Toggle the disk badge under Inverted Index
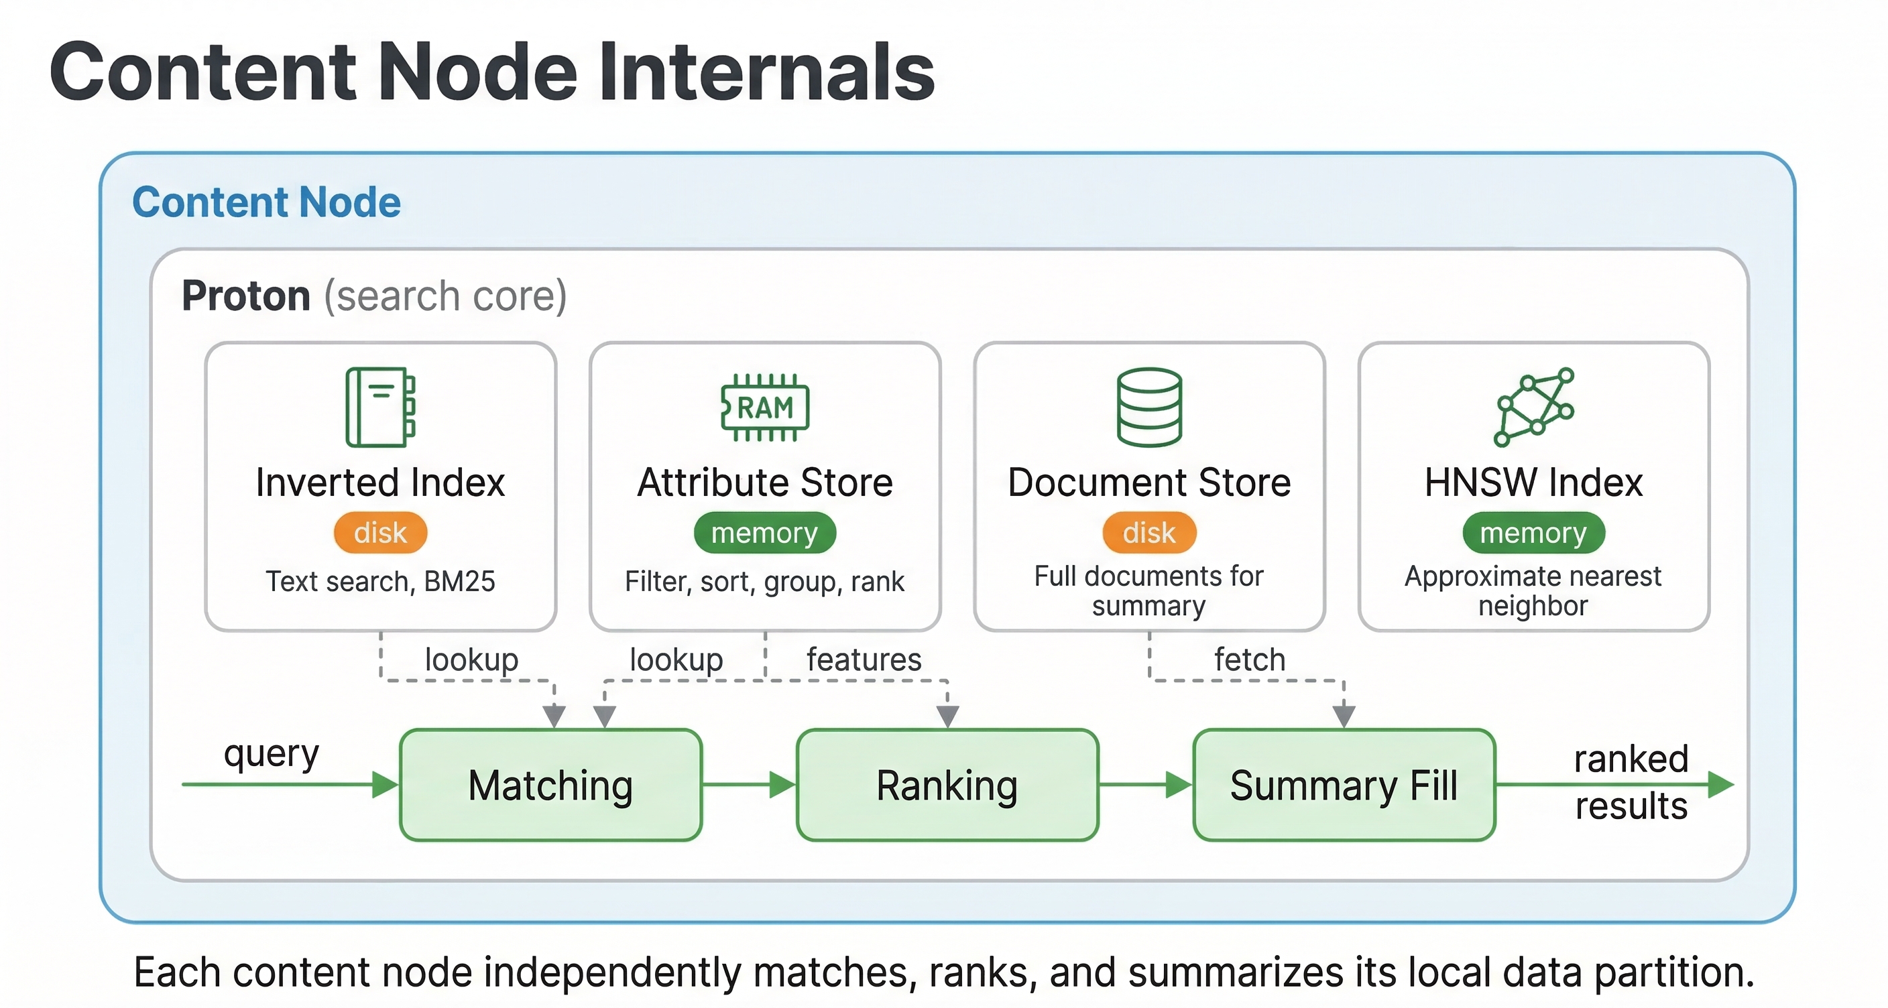The image size is (1888, 1008). [x=379, y=533]
